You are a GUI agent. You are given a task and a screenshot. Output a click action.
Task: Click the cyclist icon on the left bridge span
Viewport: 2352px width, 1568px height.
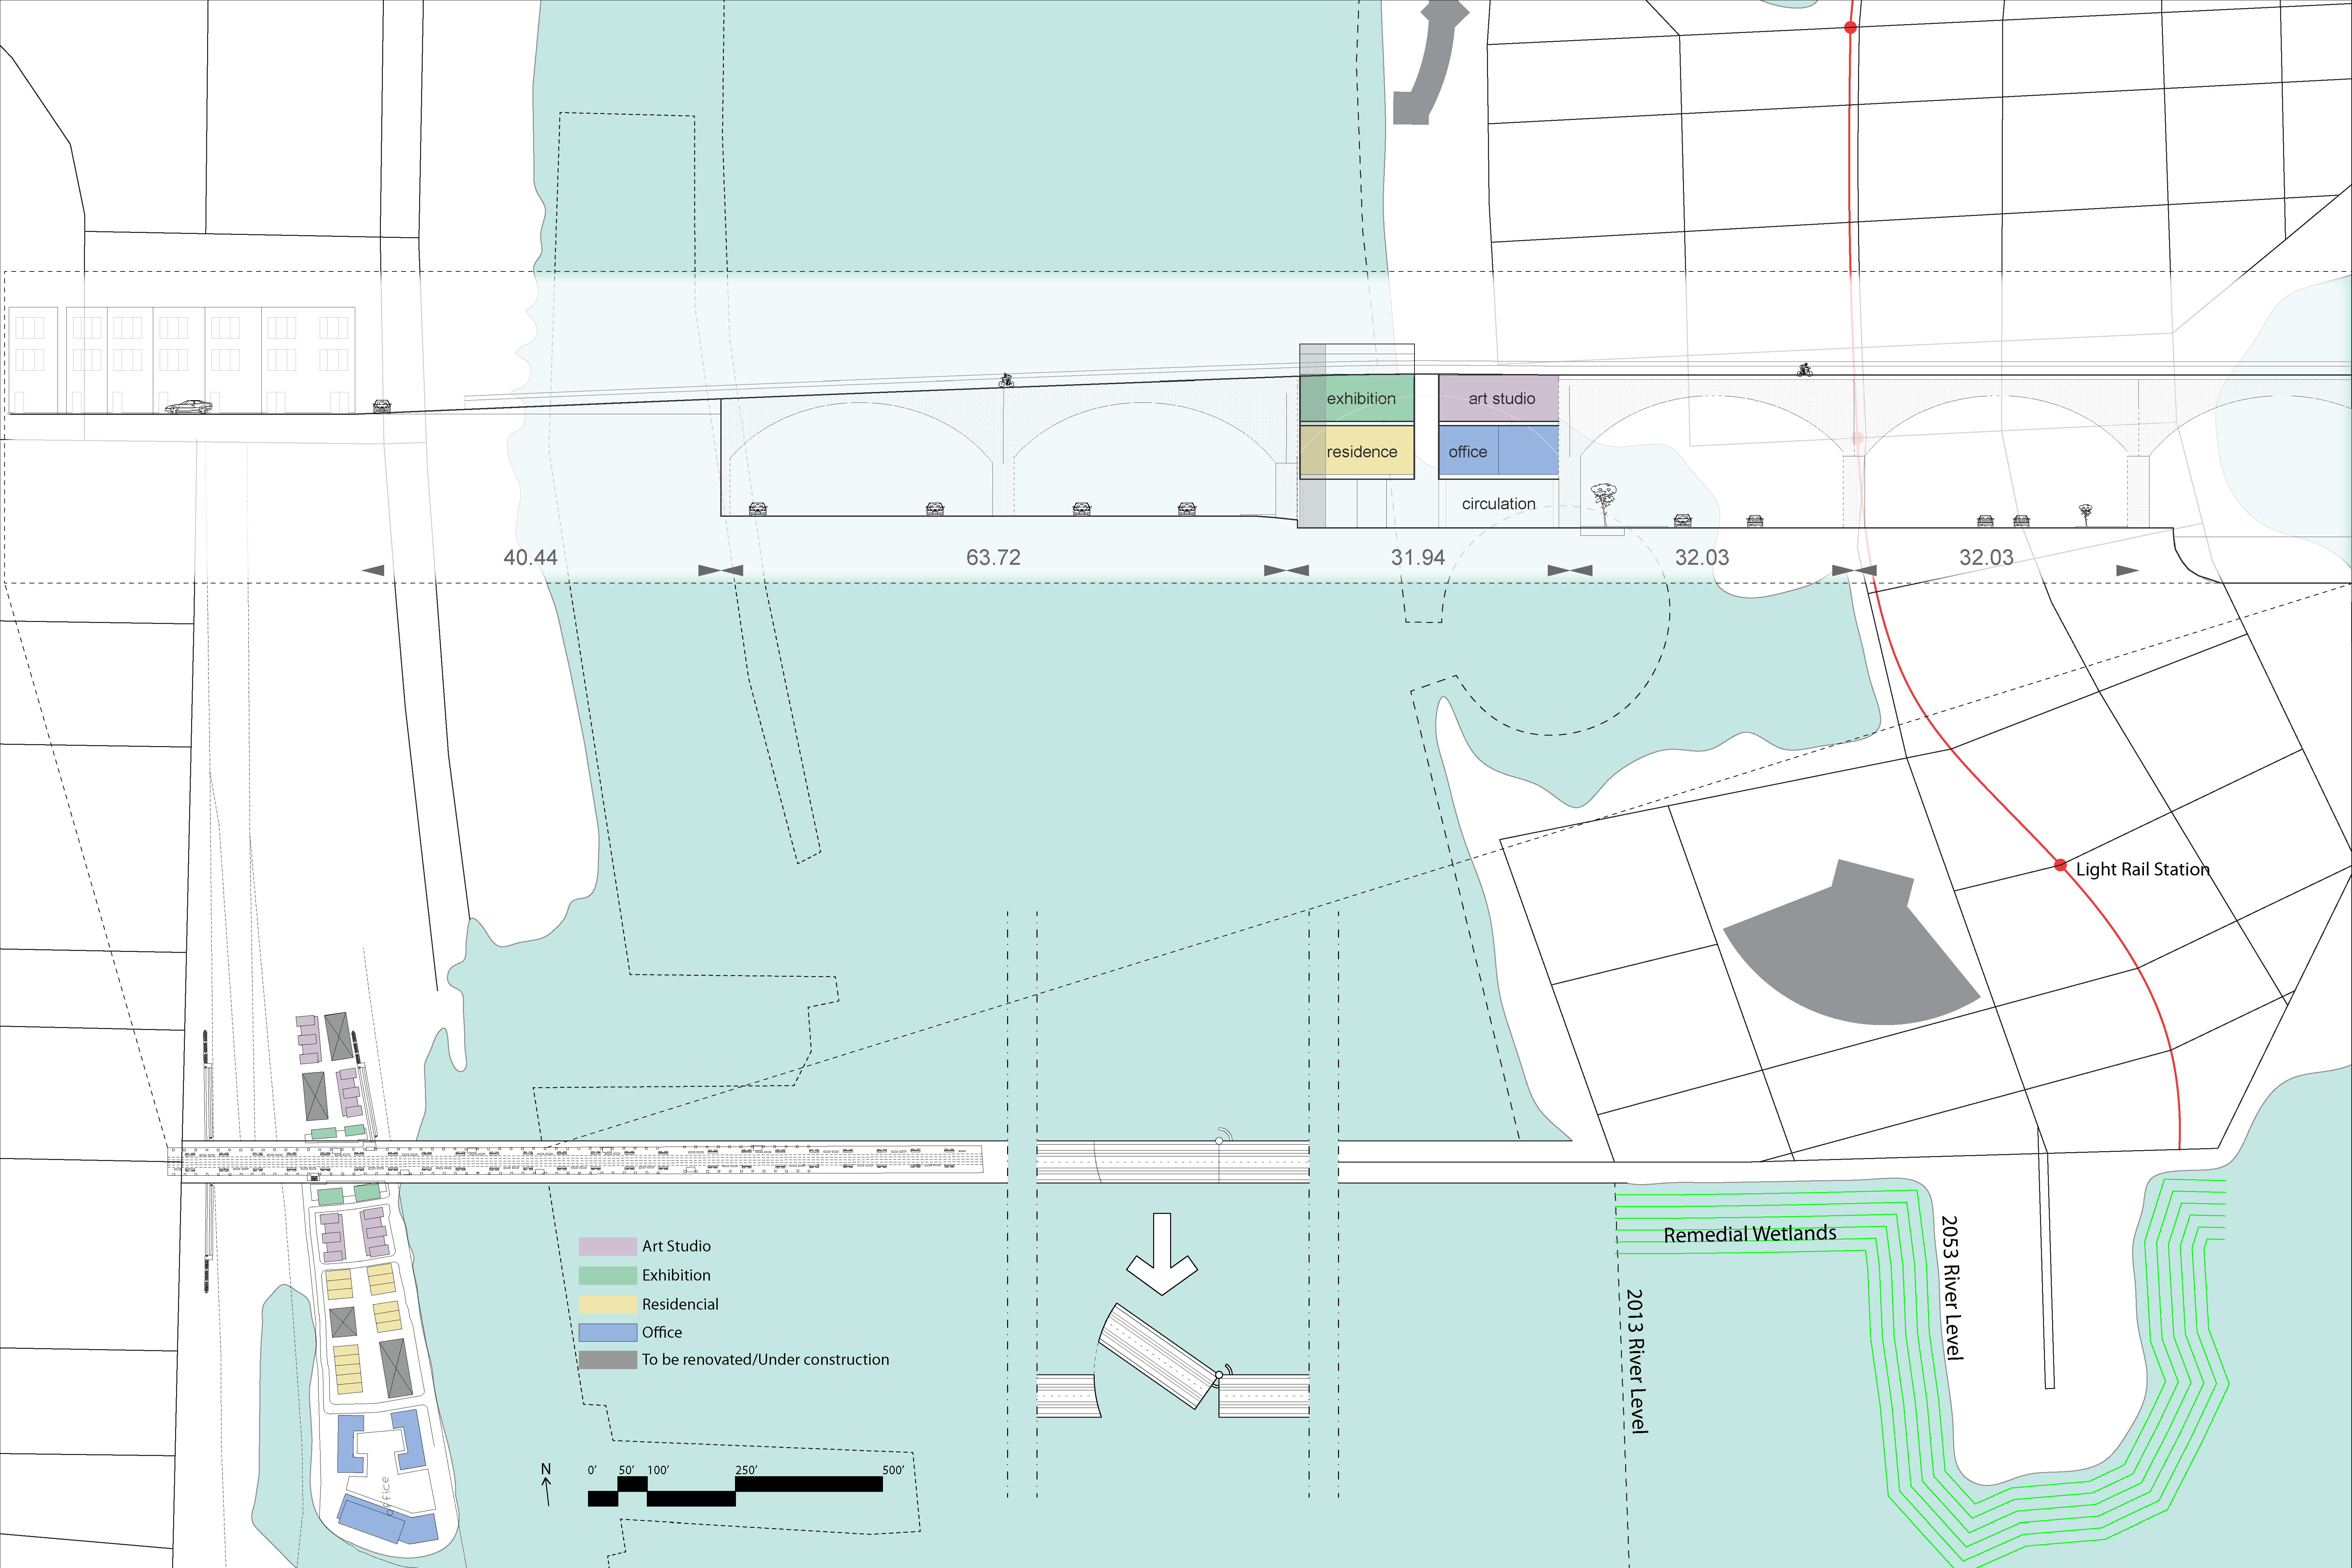point(1007,380)
